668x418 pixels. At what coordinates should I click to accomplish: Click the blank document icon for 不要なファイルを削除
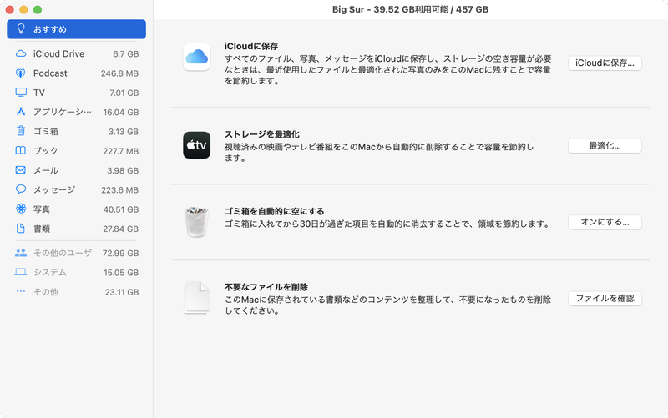196,298
